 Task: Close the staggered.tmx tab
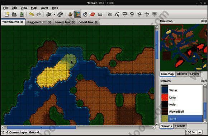click(49, 22)
